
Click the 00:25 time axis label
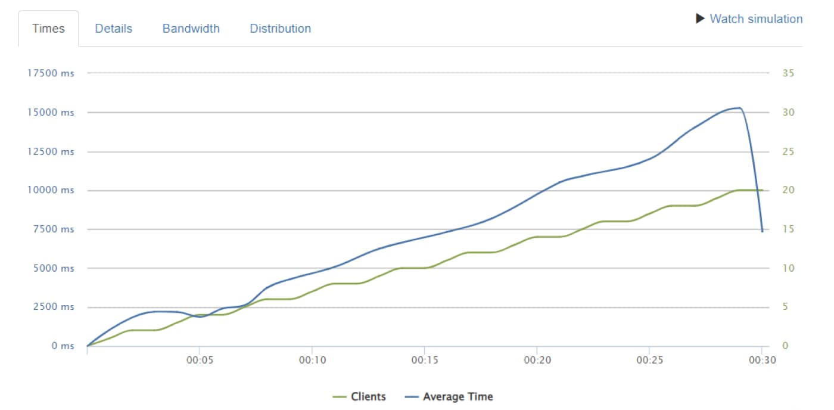pyautogui.click(x=649, y=361)
